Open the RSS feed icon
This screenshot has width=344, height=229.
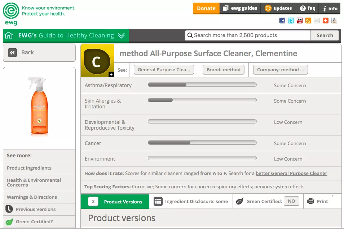click(308, 21)
